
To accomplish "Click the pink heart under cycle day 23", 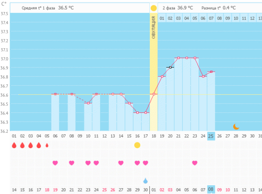I will [x=194, y=163].
